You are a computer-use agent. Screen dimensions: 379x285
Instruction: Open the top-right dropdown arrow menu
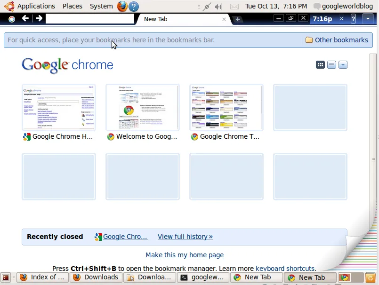coord(368,19)
